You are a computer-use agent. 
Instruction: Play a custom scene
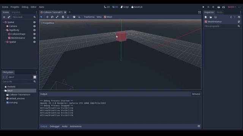click(224, 7)
